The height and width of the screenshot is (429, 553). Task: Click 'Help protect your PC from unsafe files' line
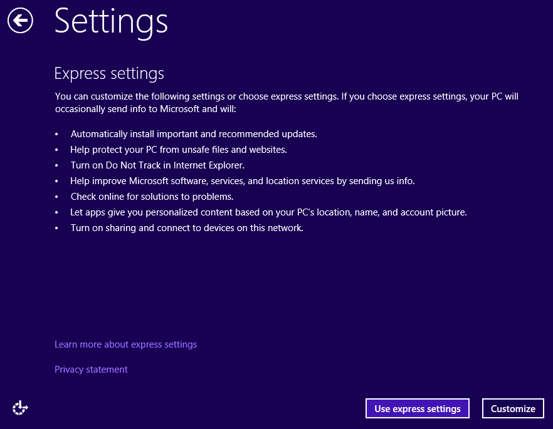tap(179, 150)
